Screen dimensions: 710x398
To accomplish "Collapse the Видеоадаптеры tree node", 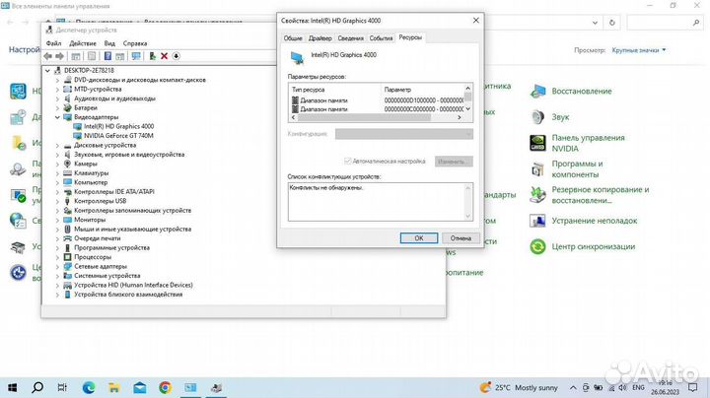I will coord(57,117).
